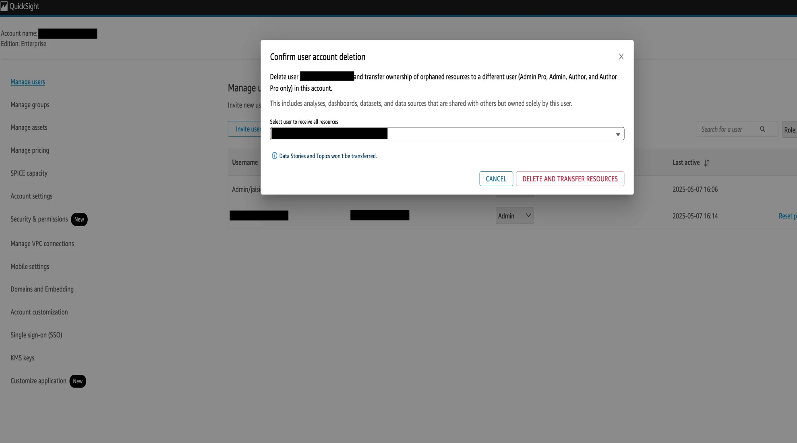Open Customize application
Screen dimensions: 797x443
38,381
